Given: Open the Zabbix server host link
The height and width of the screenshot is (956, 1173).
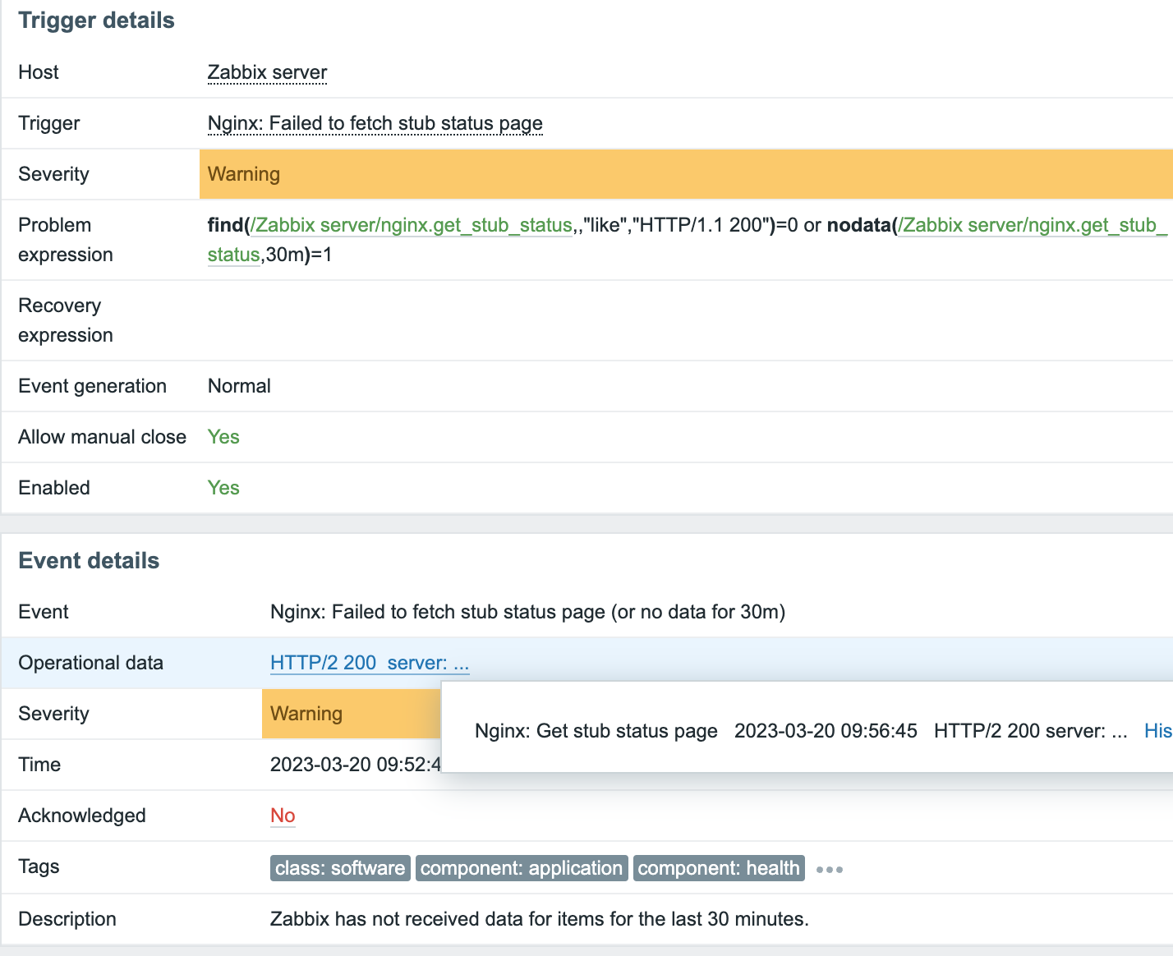Looking at the screenshot, I should pyautogui.click(x=267, y=72).
